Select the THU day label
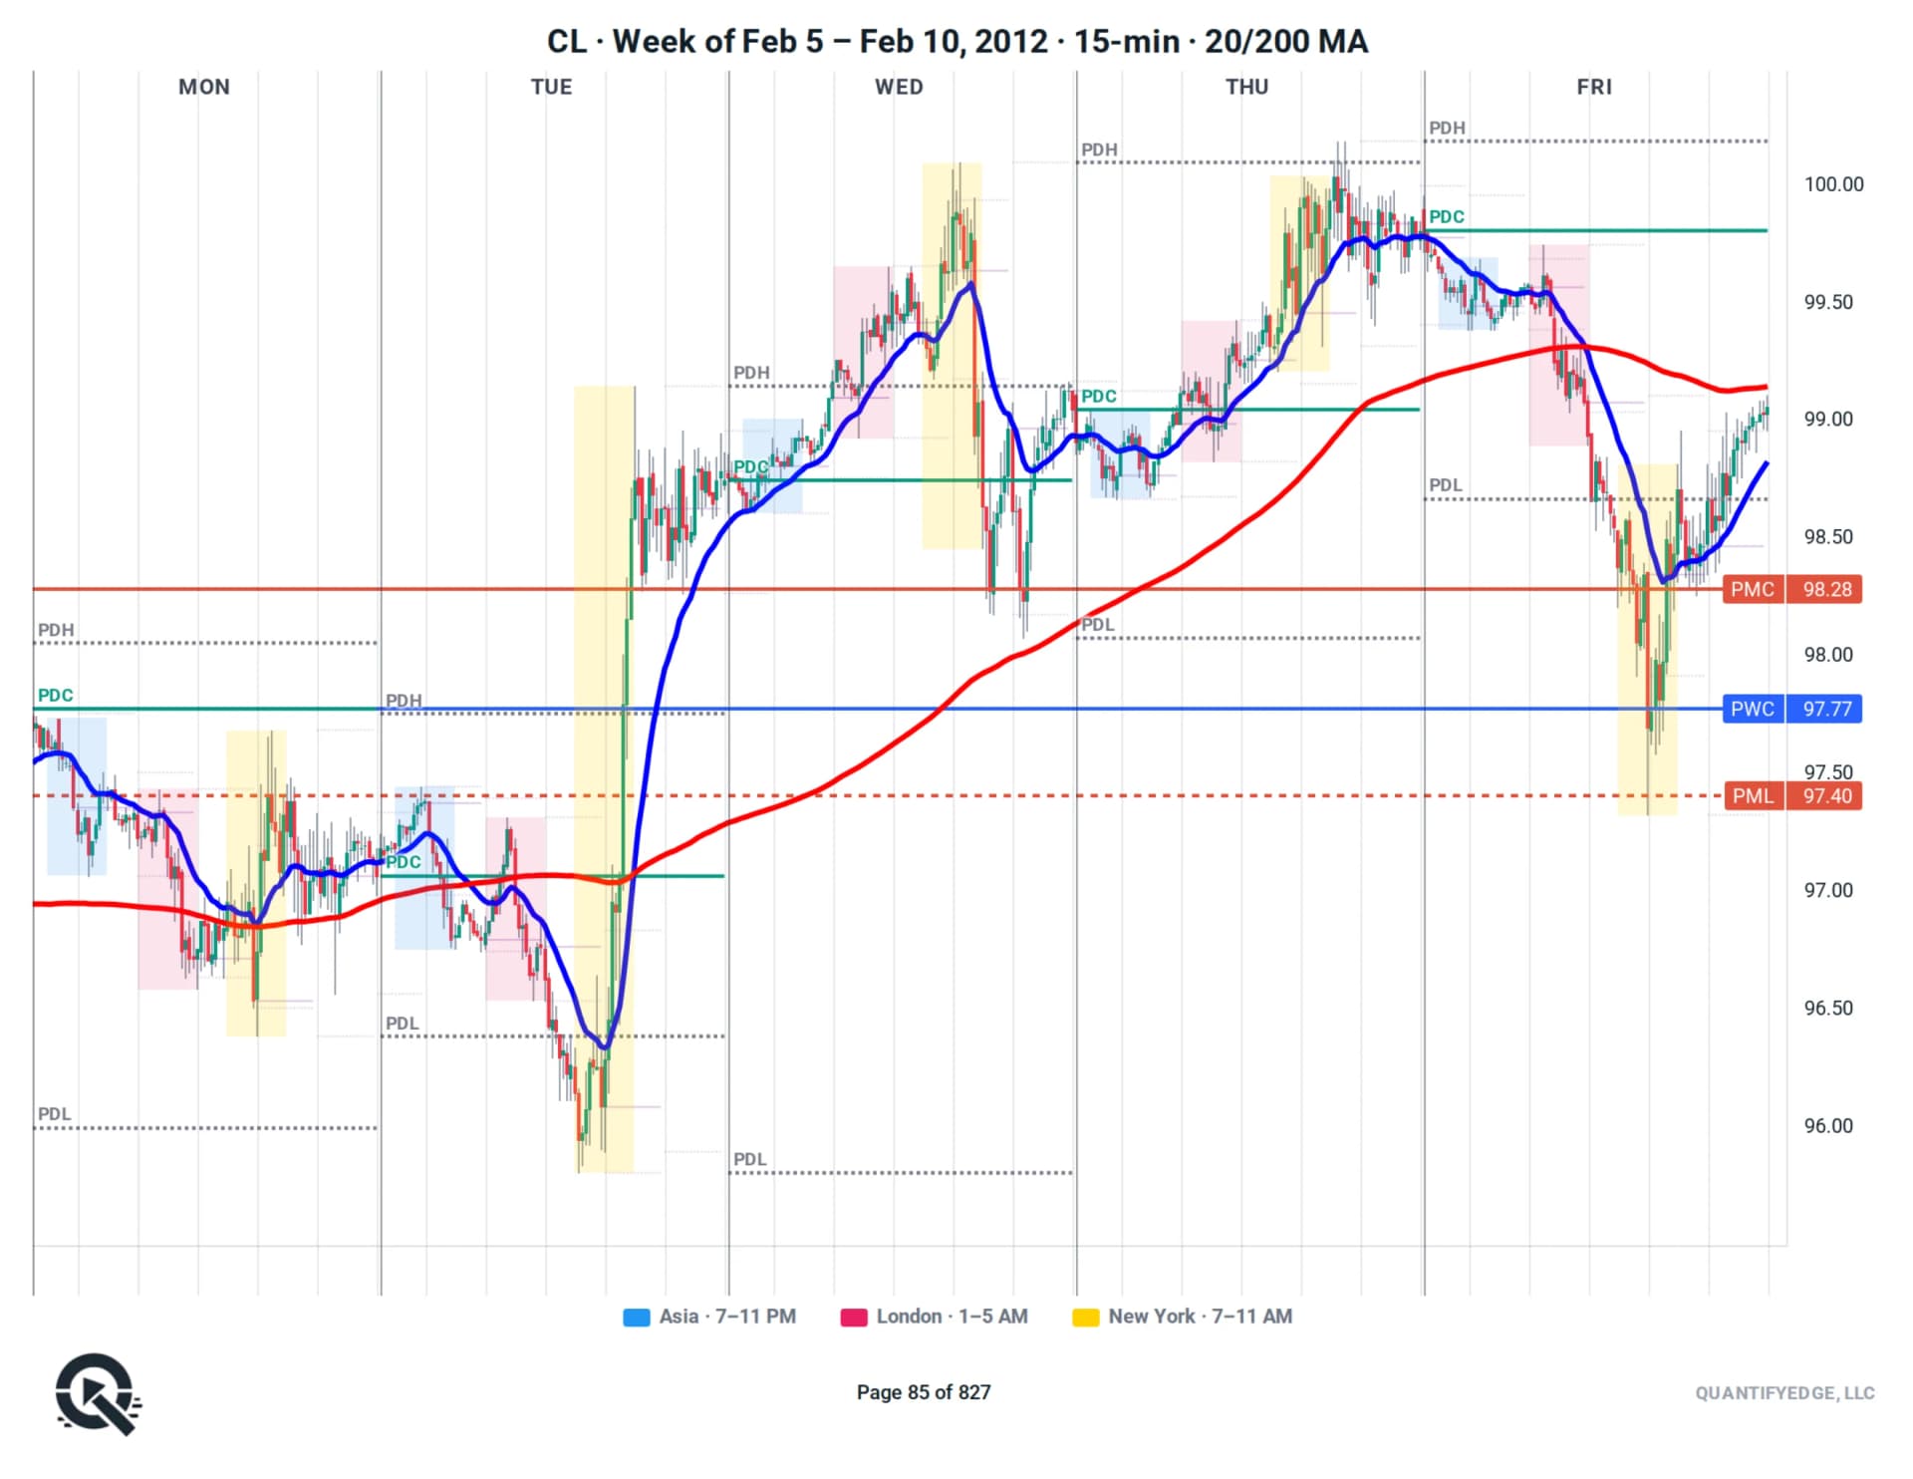 click(x=1246, y=87)
